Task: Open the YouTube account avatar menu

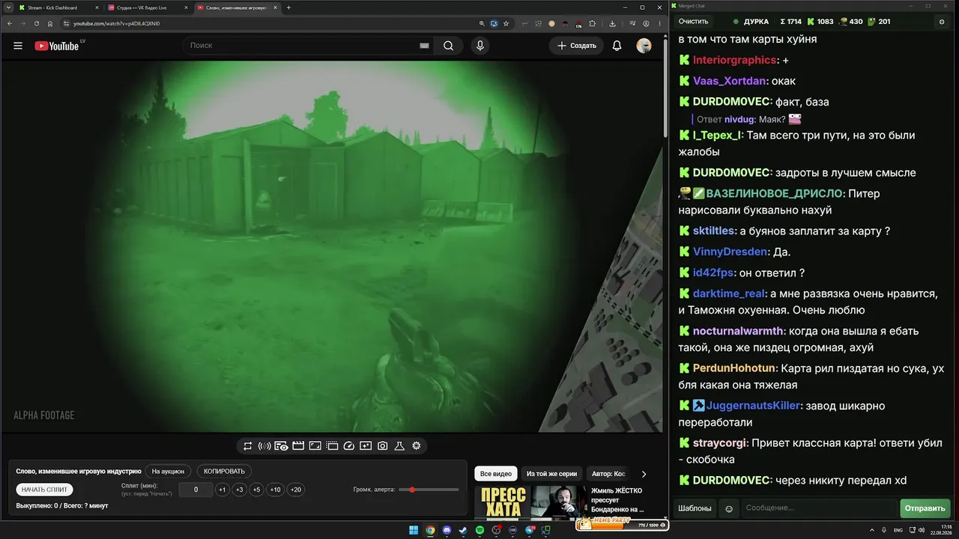Action: (x=644, y=46)
